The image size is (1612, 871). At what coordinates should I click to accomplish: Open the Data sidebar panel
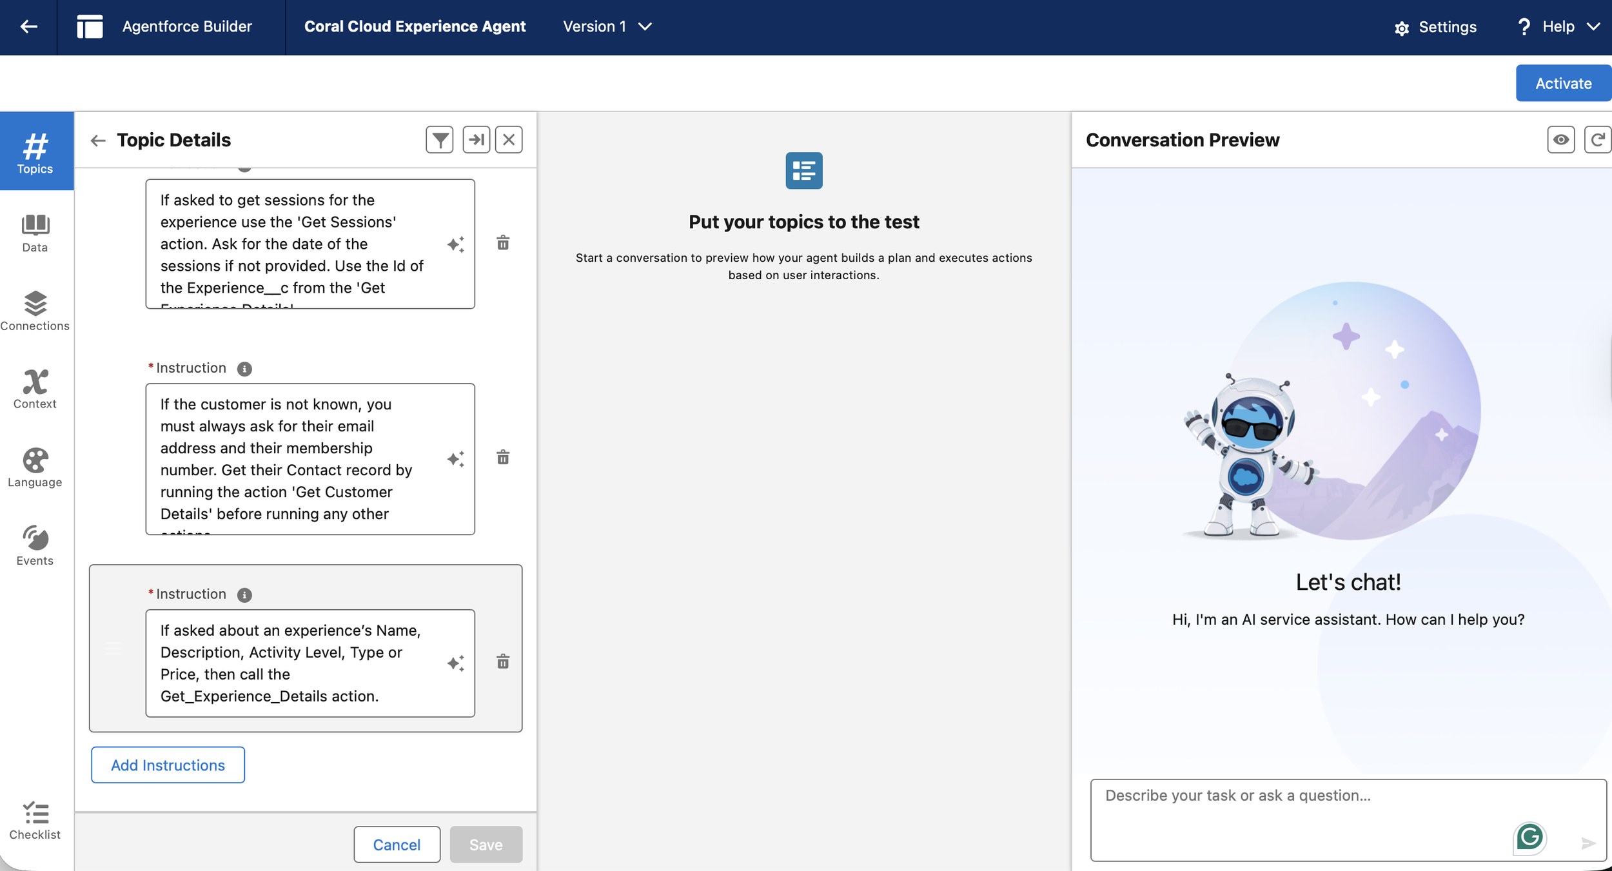coord(35,233)
